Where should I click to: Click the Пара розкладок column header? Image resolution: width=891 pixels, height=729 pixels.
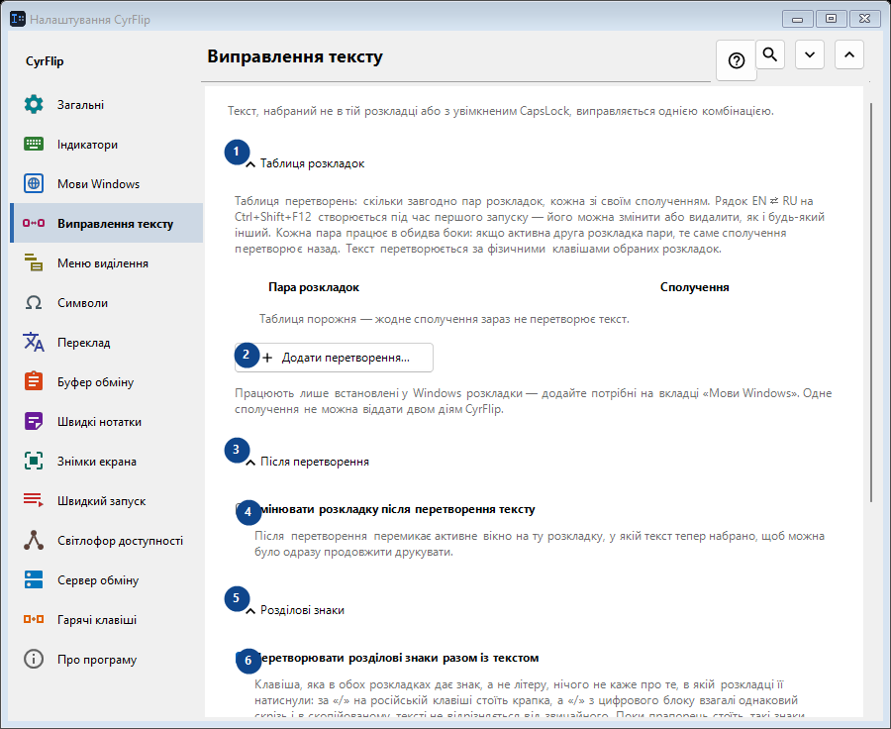click(314, 287)
